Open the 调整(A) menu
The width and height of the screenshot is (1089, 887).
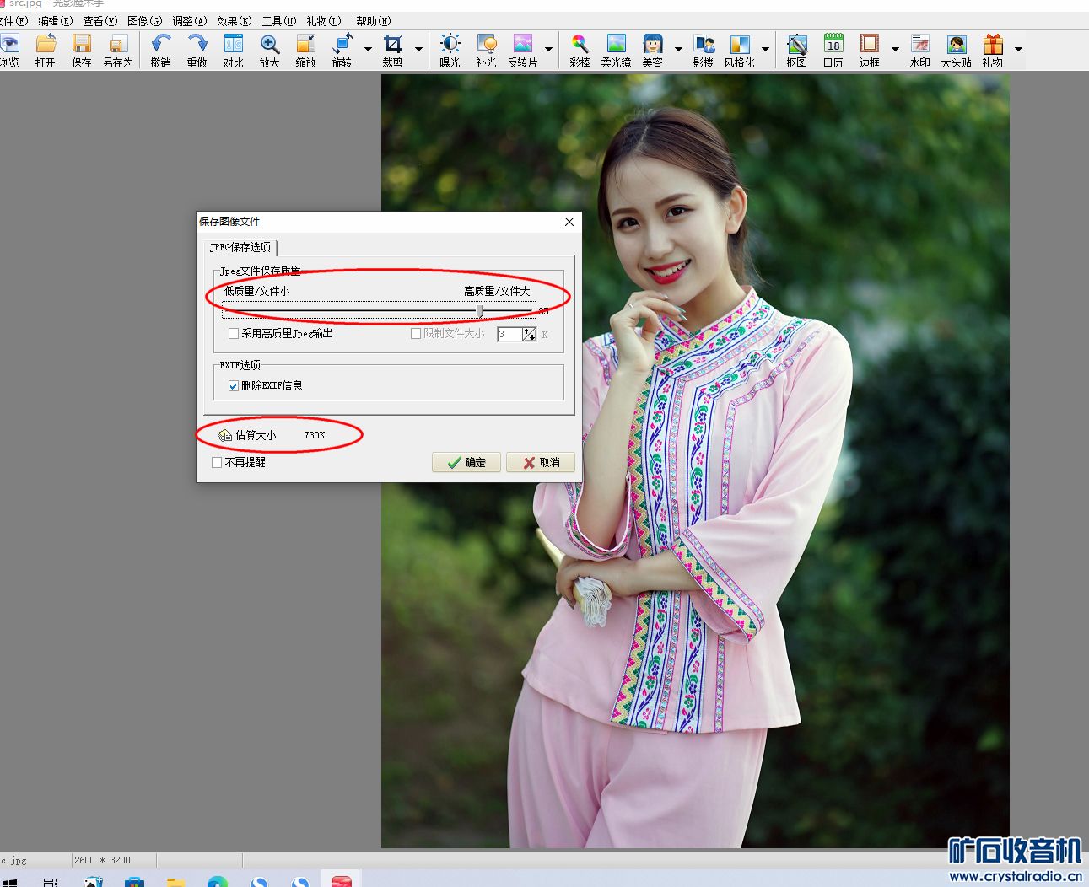point(189,21)
